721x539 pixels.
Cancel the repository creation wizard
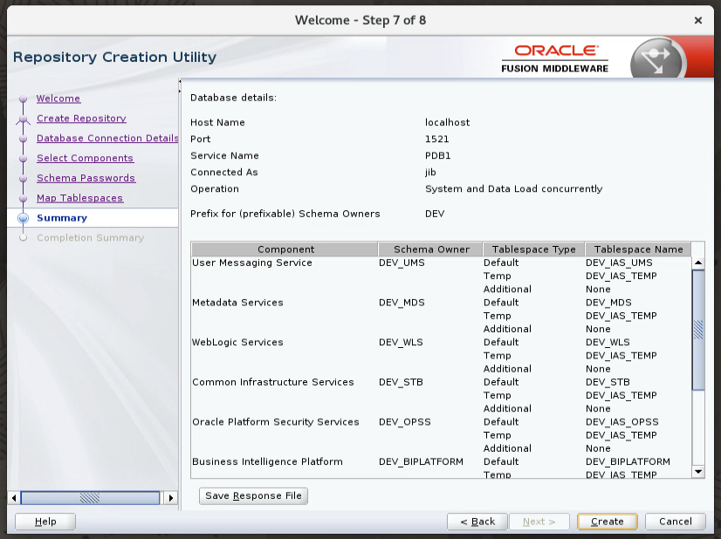point(675,522)
